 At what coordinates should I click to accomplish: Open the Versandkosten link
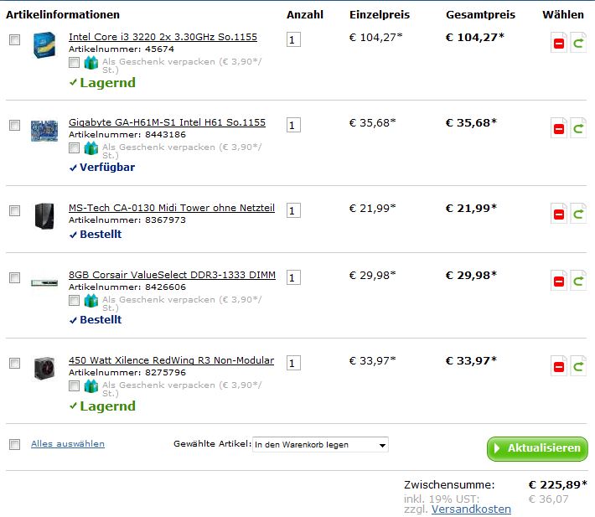pyautogui.click(x=472, y=509)
